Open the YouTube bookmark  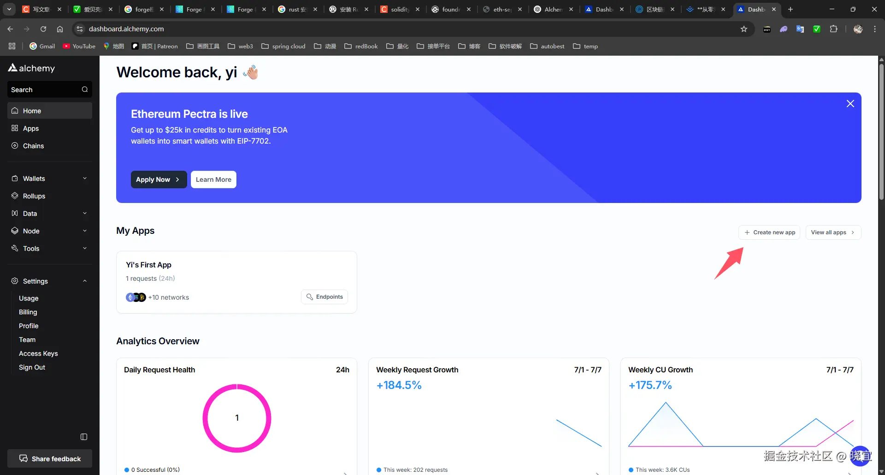[x=79, y=46]
